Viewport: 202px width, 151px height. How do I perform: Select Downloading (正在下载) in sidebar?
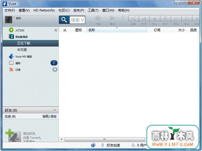[x=31, y=43]
